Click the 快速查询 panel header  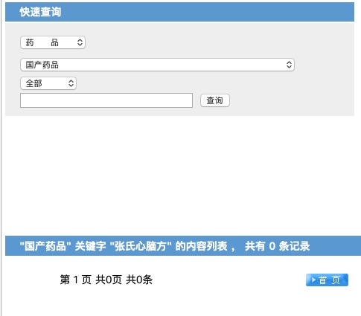(179, 12)
